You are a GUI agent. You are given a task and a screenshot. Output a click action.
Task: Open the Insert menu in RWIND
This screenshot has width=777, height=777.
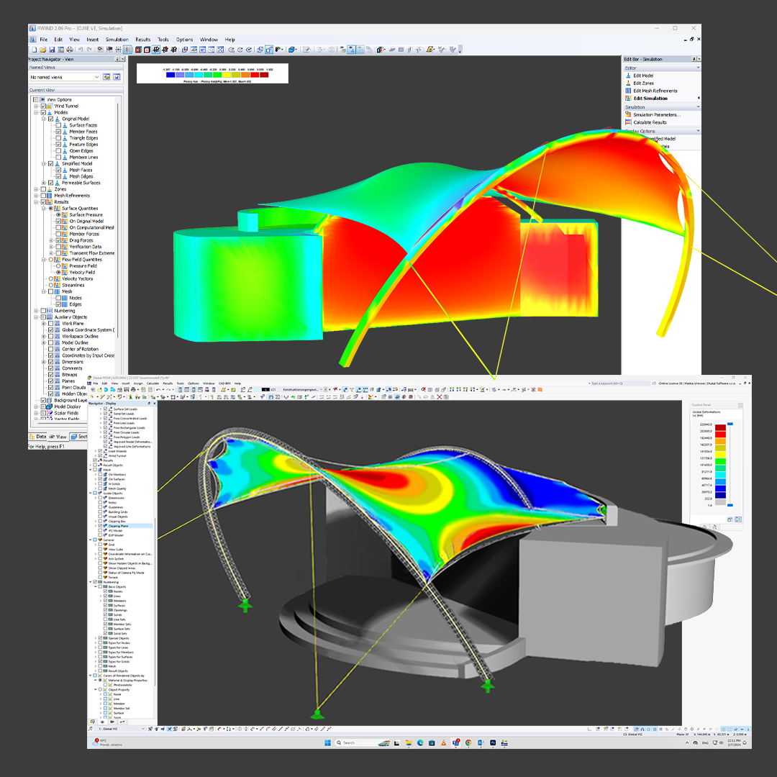tap(93, 40)
